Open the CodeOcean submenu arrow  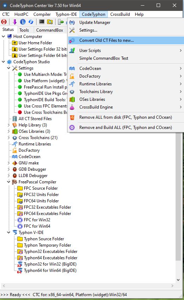tap(180, 68)
